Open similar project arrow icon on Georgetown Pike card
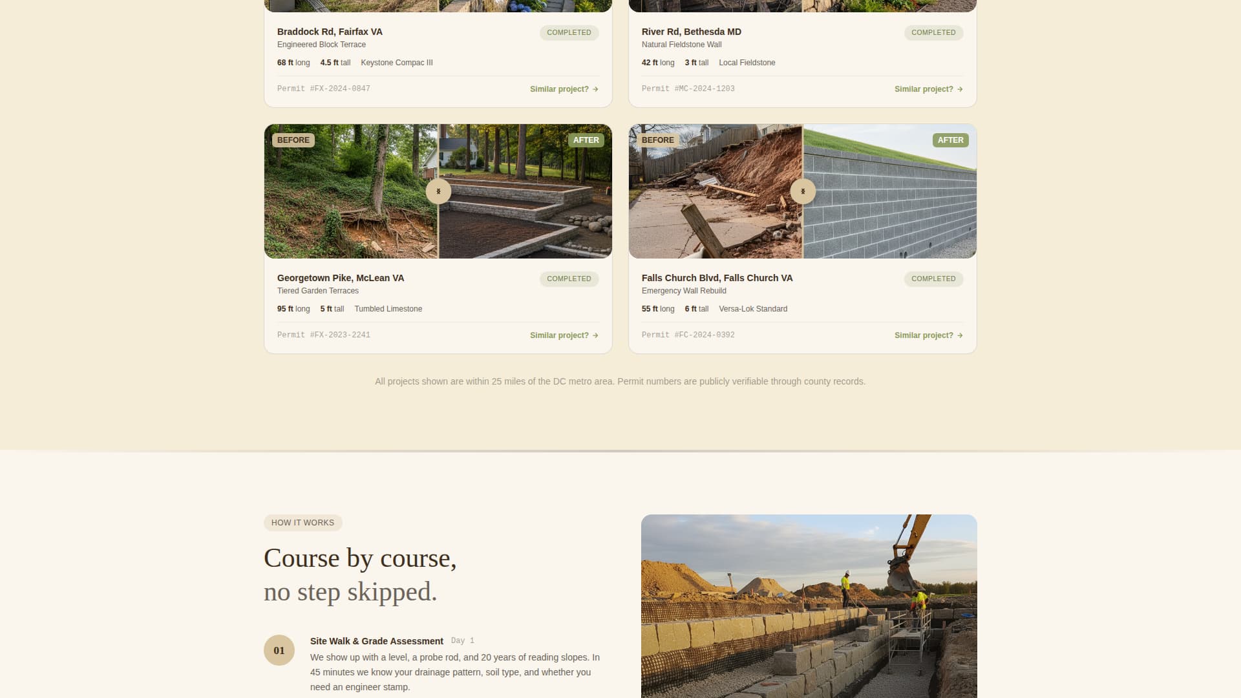 pyautogui.click(x=595, y=335)
